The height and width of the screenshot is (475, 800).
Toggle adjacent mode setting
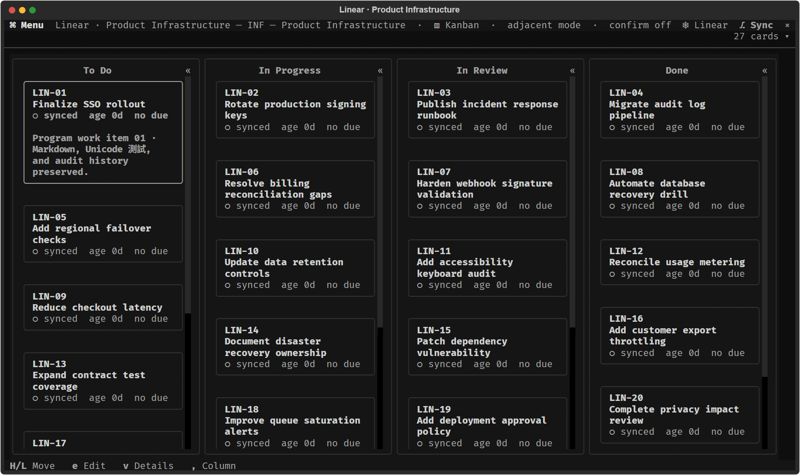[544, 25]
